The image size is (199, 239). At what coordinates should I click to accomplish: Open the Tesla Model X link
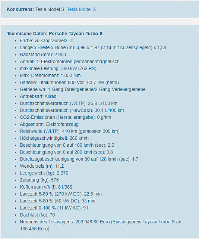pos(81,9)
